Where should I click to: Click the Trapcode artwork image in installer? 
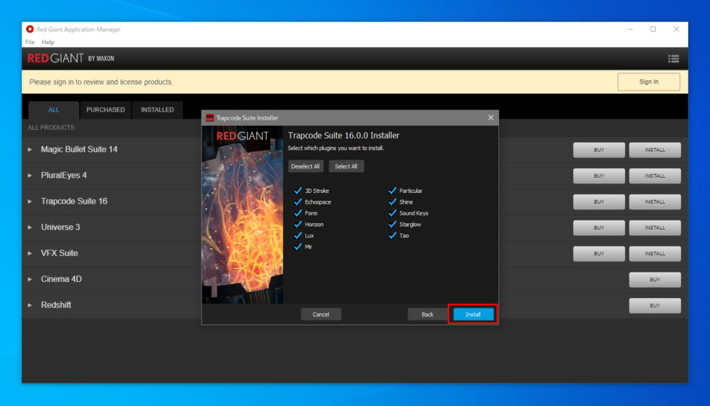[242, 215]
